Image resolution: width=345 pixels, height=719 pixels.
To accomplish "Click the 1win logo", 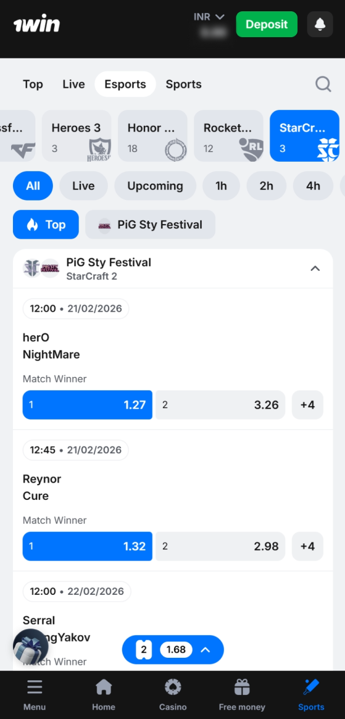I will (x=37, y=24).
